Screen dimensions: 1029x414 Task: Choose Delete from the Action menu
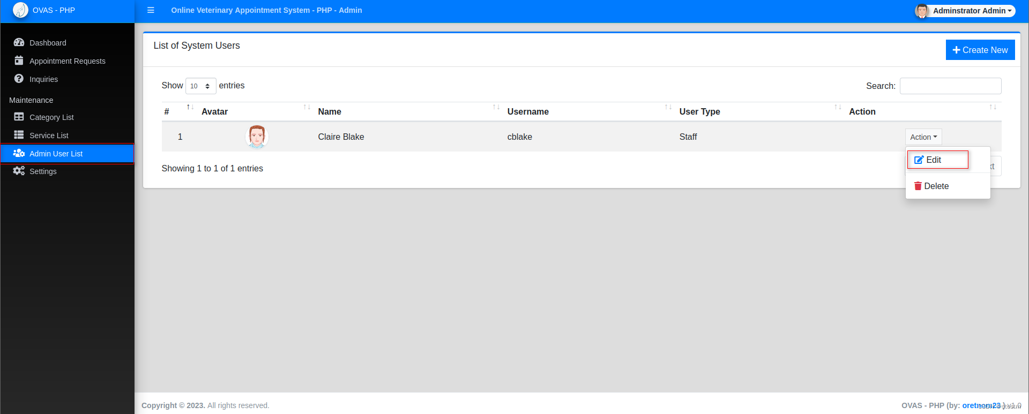[948, 186]
